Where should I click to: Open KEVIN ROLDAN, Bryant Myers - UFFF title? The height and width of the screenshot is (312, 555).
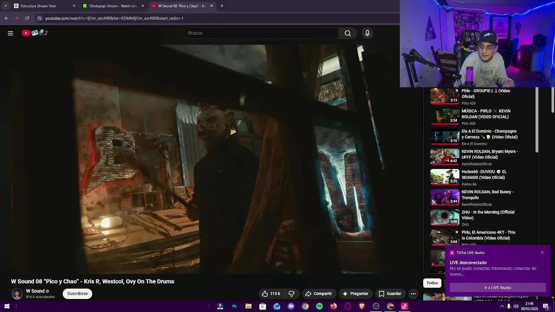pos(490,154)
